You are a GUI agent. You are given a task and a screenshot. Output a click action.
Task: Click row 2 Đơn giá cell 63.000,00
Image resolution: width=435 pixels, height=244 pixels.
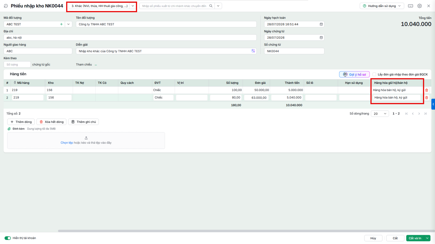click(256, 98)
